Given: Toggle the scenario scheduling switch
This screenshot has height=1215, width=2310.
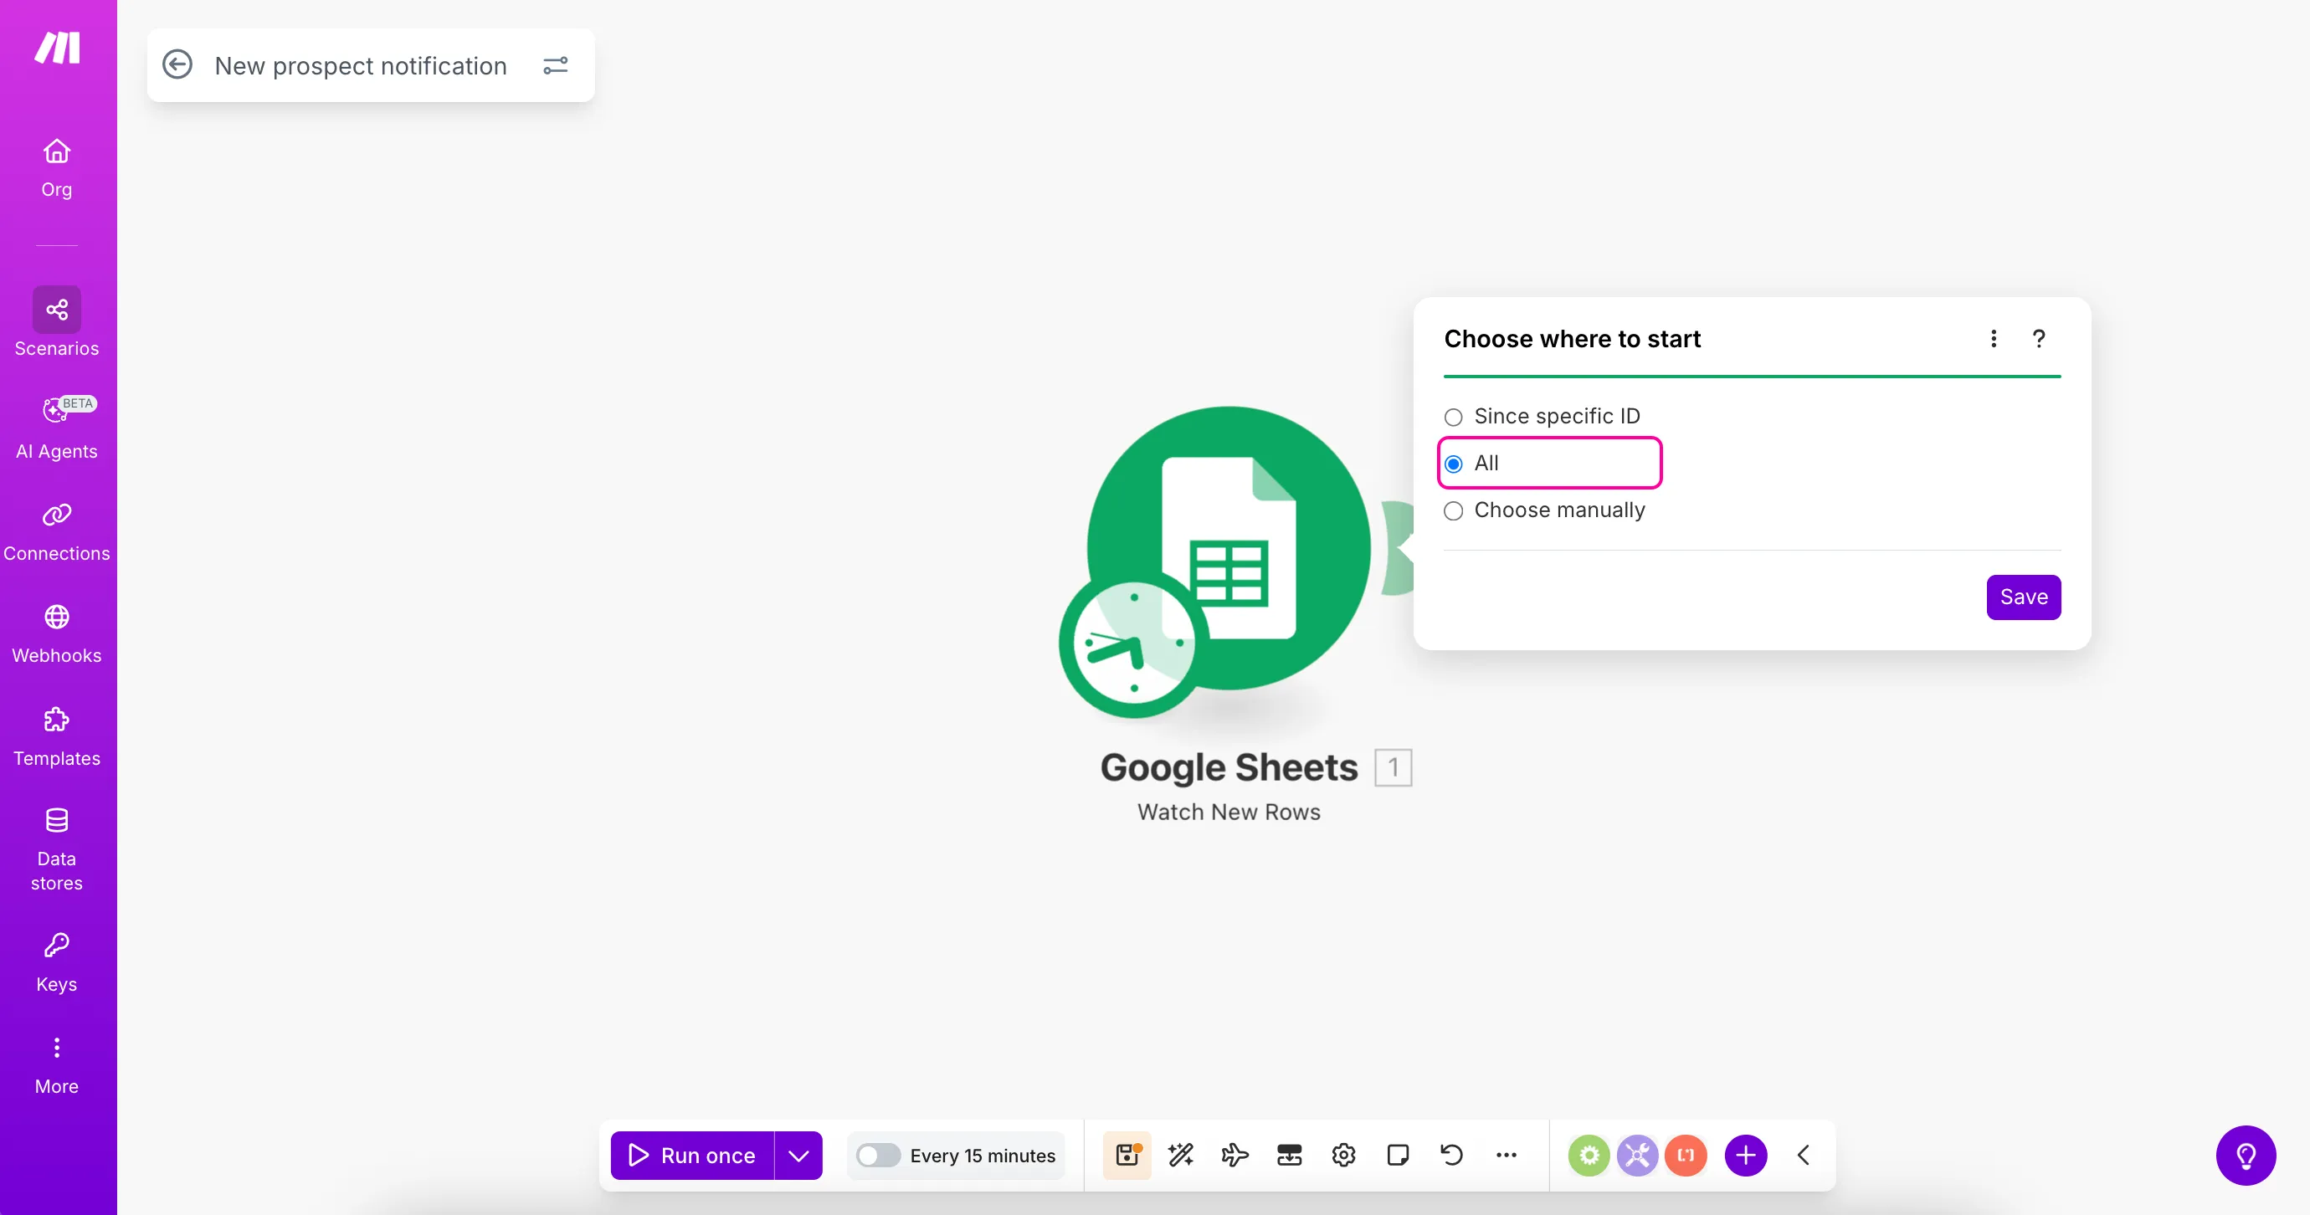Looking at the screenshot, I should click(878, 1156).
